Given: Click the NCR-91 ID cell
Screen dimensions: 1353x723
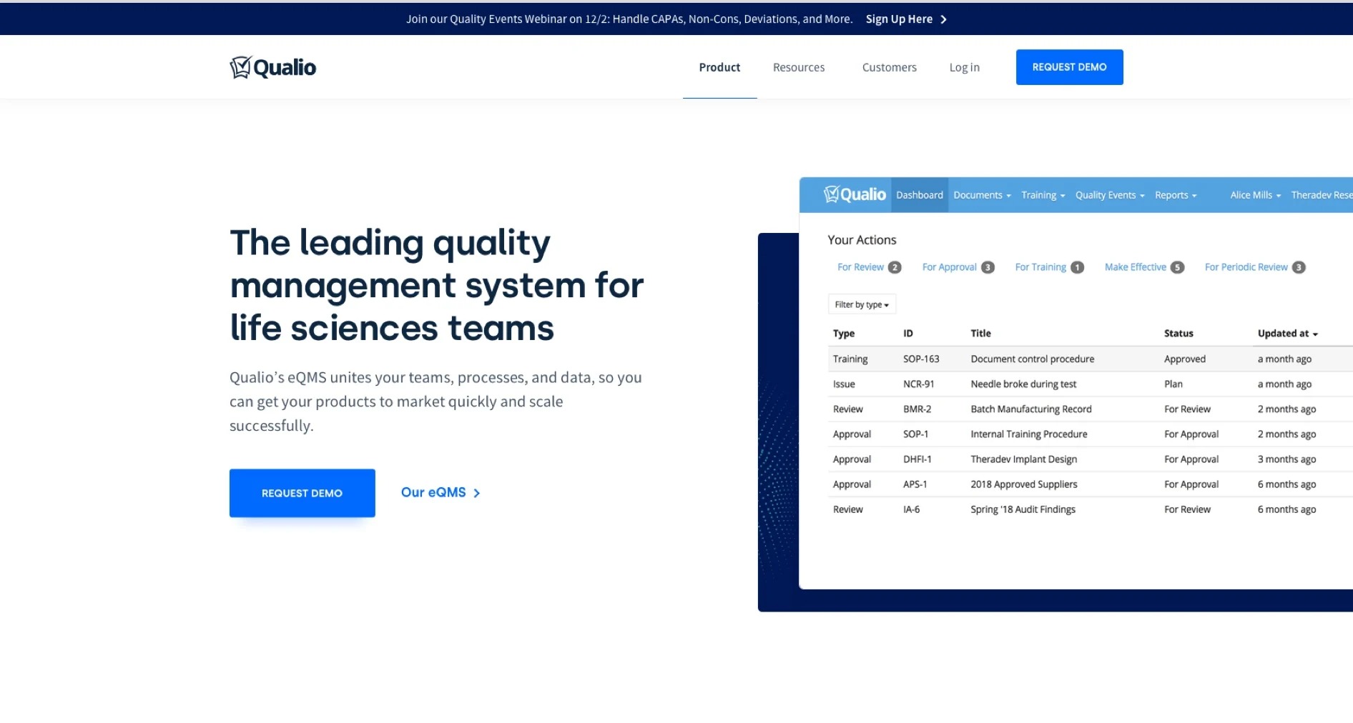Looking at the screenshot, I should 918,384.
